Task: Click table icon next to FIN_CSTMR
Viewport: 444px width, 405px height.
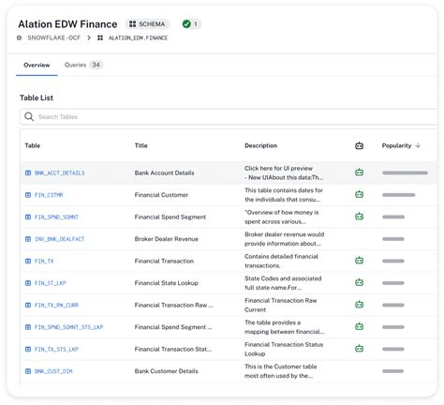Action: click(28, 195)
